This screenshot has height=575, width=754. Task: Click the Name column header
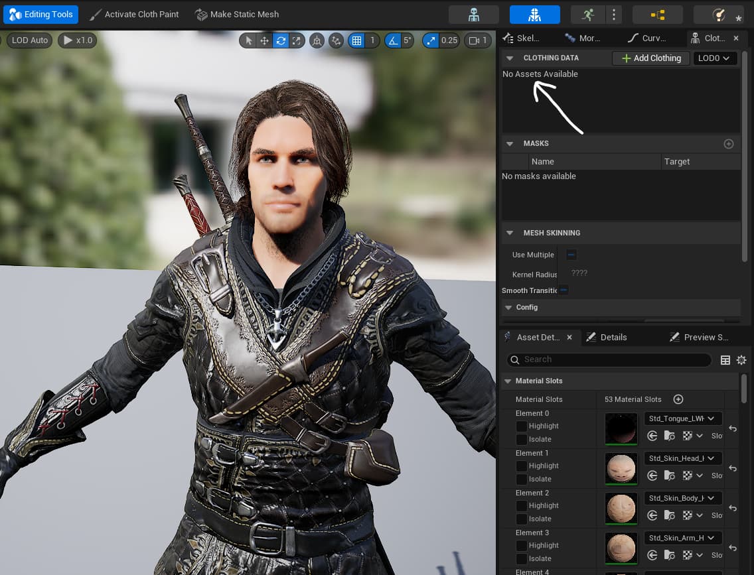click(x=594, y=161)
